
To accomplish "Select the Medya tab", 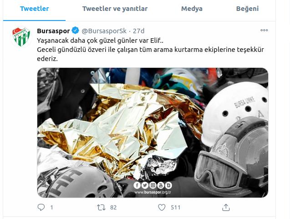I will click(x=192, y=9).
